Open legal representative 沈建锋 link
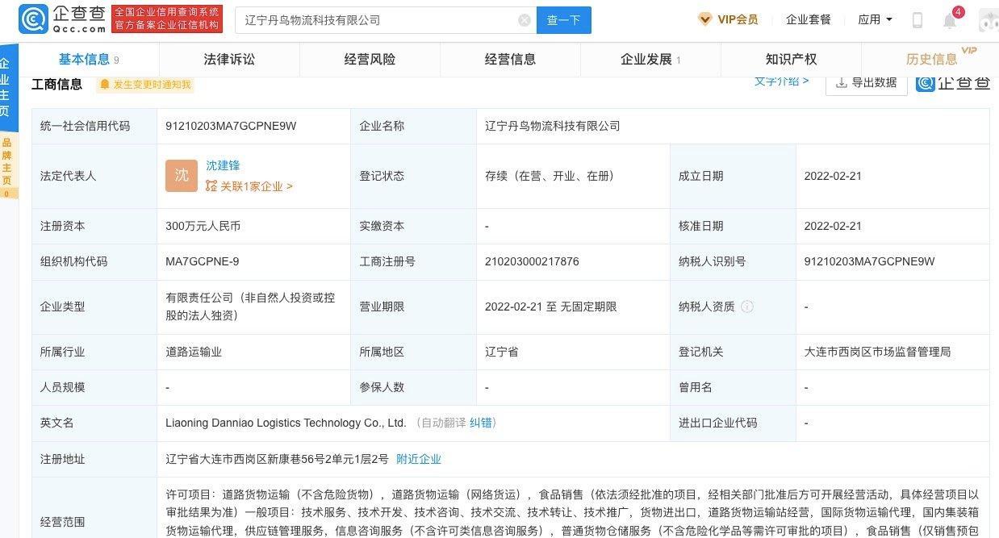The height and width of the screenshot is (538, 999). coord(223,165)
